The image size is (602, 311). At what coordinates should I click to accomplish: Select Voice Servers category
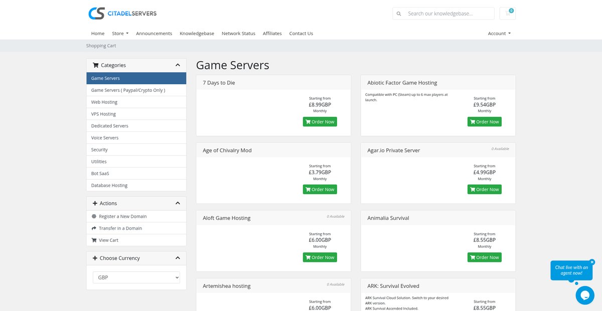pyautogui.click(x=136, y=138)
